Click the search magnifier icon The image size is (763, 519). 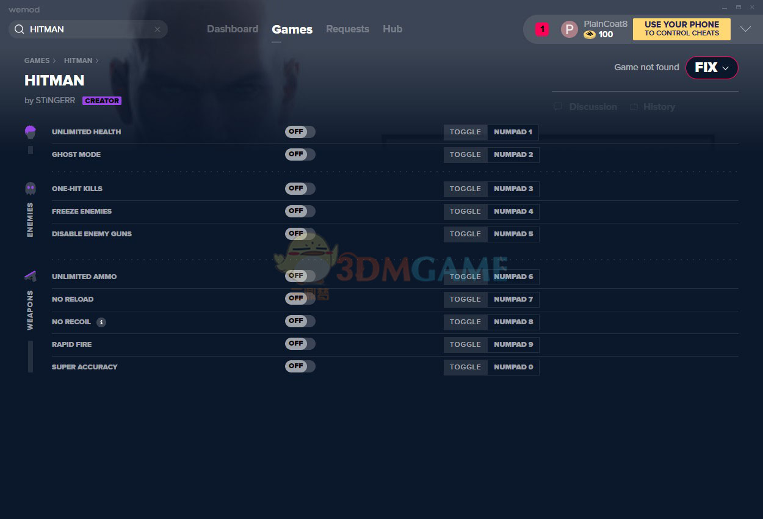(20, 29)
